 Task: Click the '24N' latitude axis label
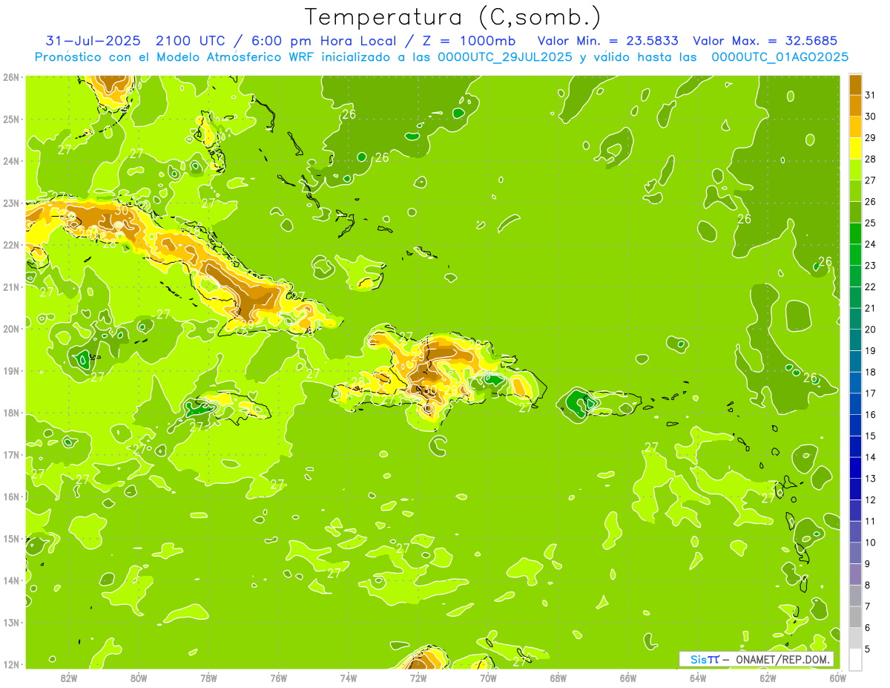click(x=10, y=161)
